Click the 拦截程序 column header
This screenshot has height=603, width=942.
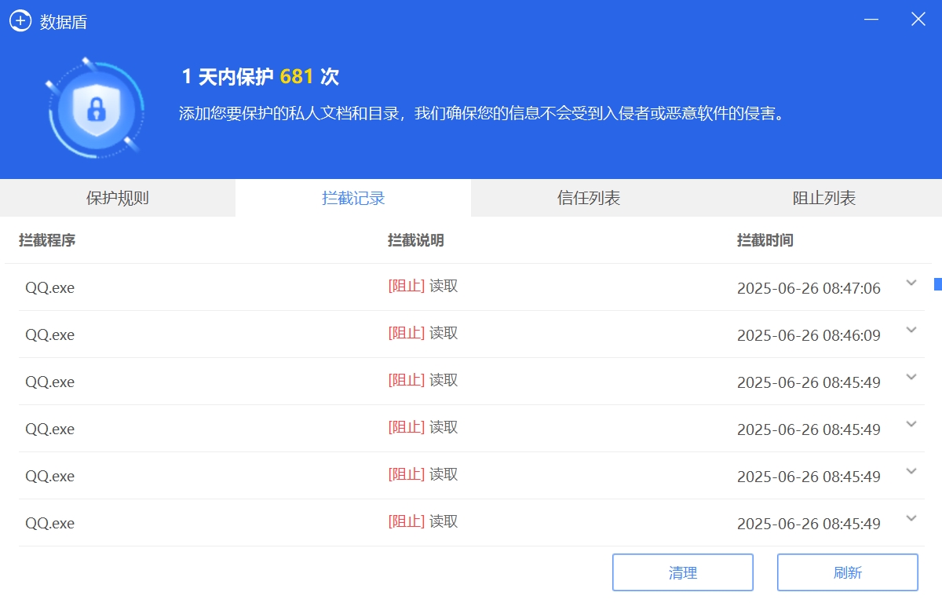coord(47,240)
